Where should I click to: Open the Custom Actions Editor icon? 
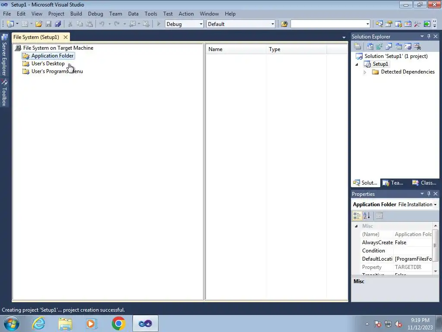click(408, 46)
